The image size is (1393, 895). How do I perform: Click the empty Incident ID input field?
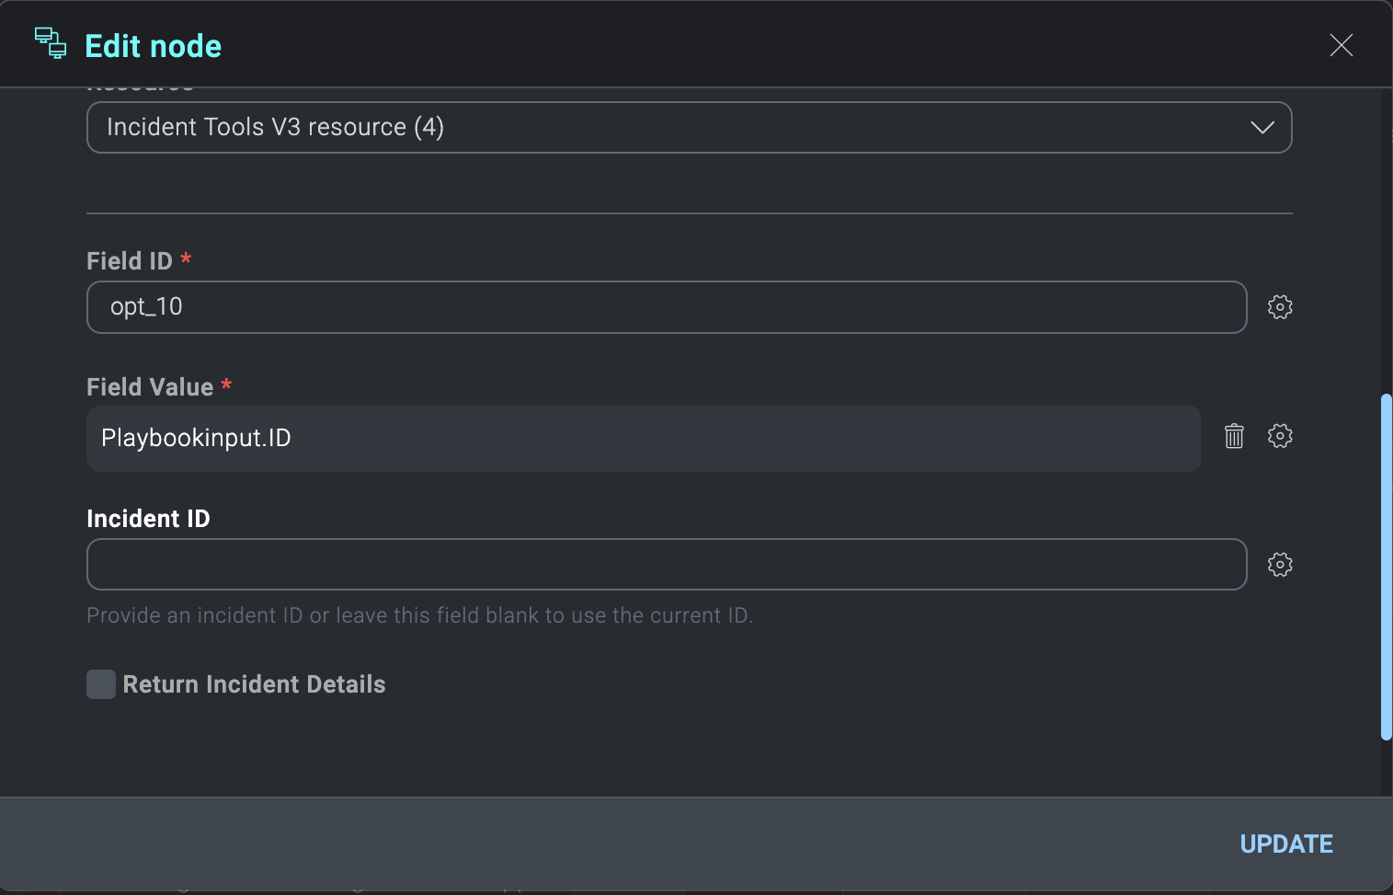(667, 564)
